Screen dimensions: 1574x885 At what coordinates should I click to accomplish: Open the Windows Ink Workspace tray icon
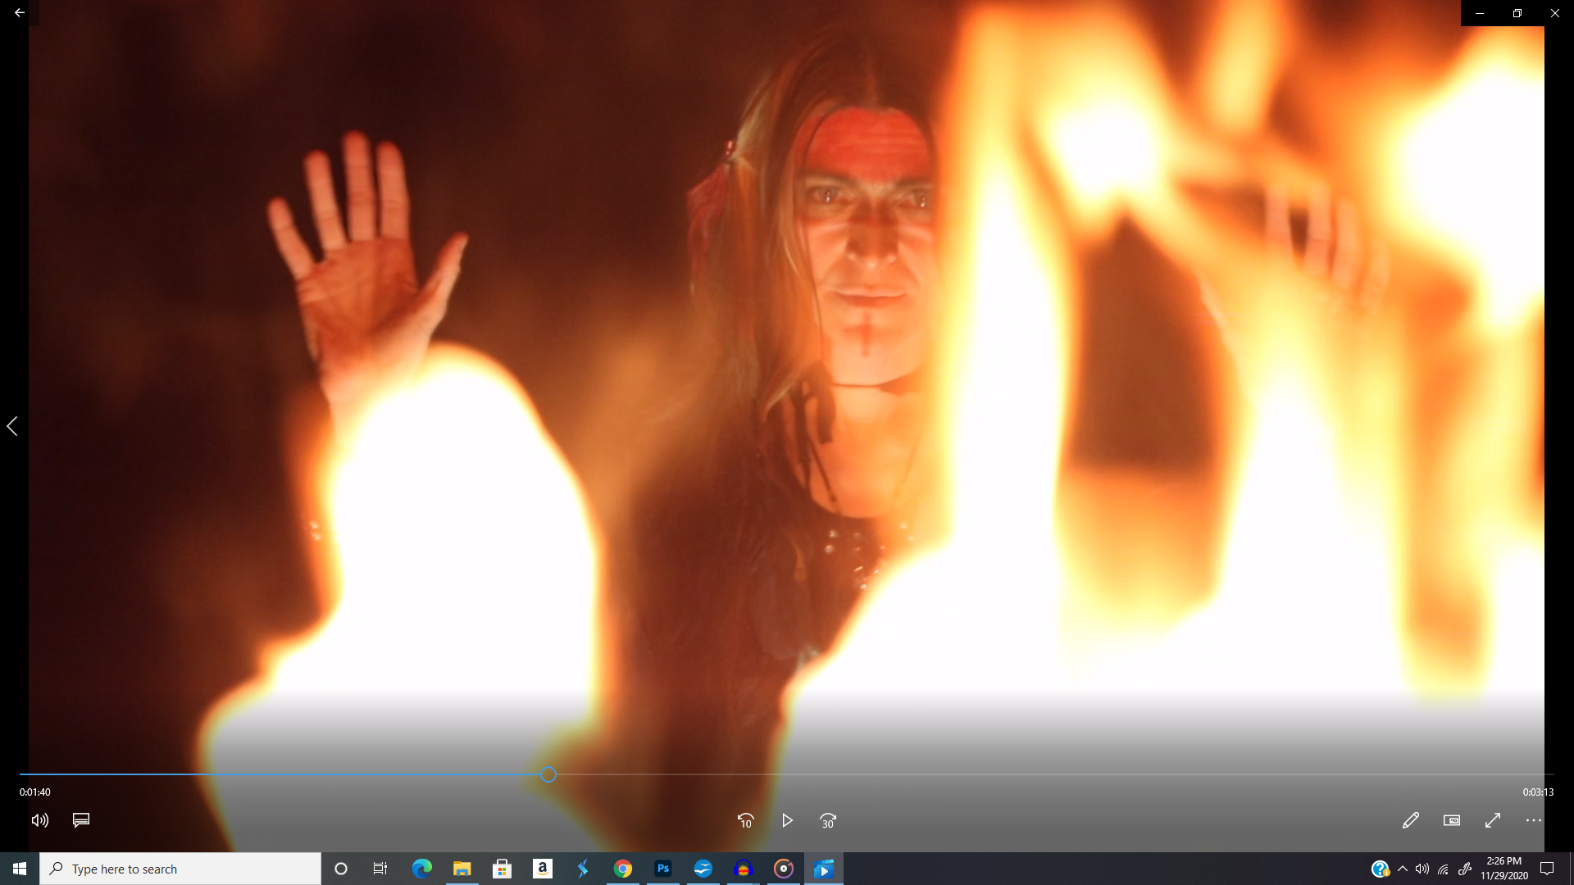pyautogui.click(x=1465, y=869)
